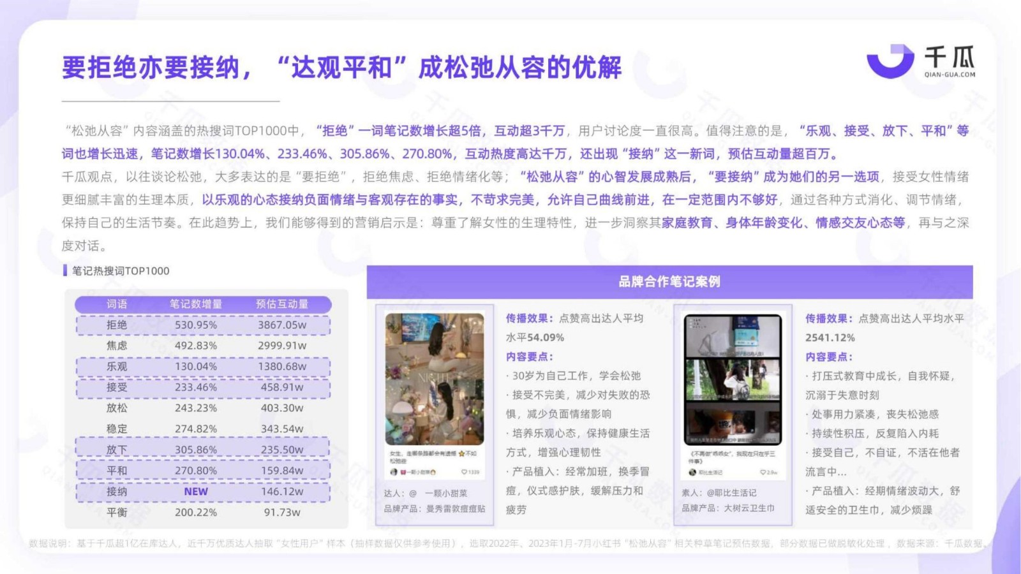Click the @耶比生活记 creator name
The width and height of the screenshot is (1021, 574).
coord(731,493)
